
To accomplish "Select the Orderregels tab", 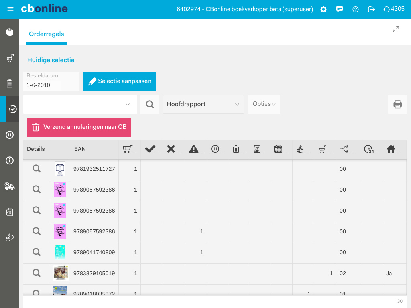I will pos(47,34).
